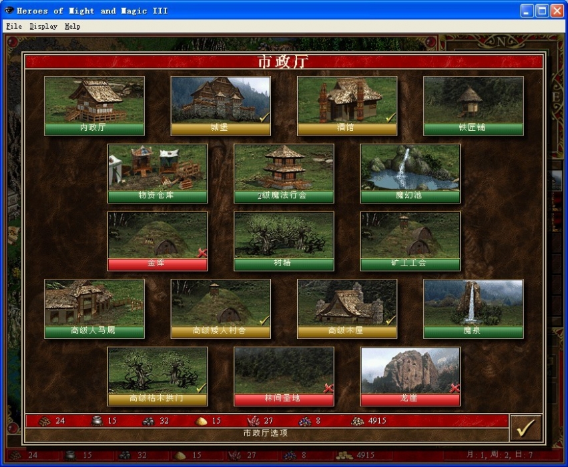This screenshot has height=467, width=568.
Task: Click the wood icon in adventure map status bar
Action: pos(15,456)
